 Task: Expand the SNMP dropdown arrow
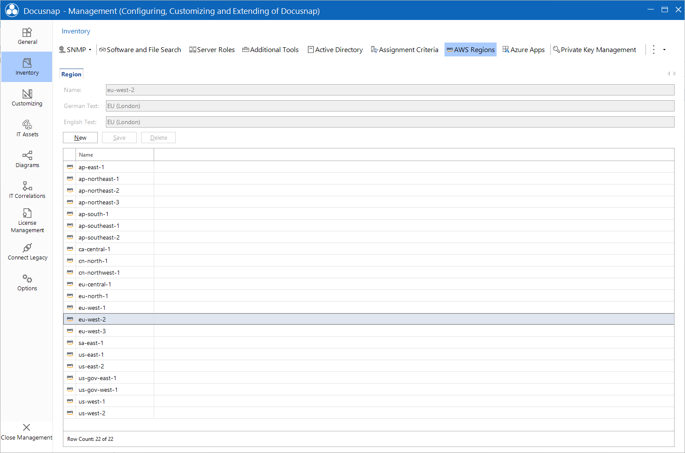pos(90,50)
